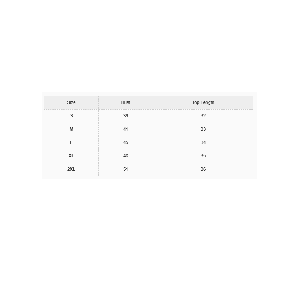Click the blank white area below the size chart
The width and height of the screenshot is (299, 299).
(x=149, y=239)
